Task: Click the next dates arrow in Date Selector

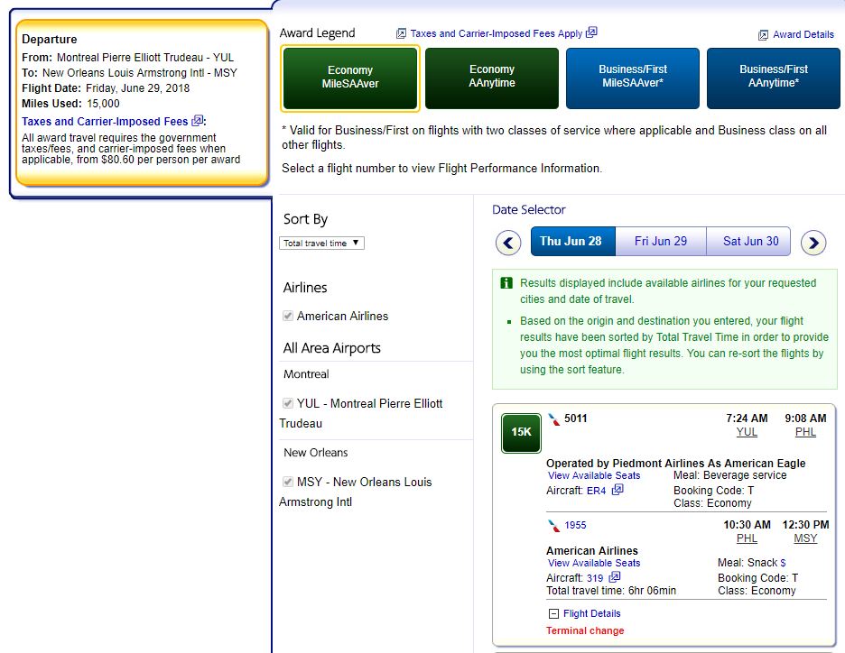Action: (x=813, y=243)
